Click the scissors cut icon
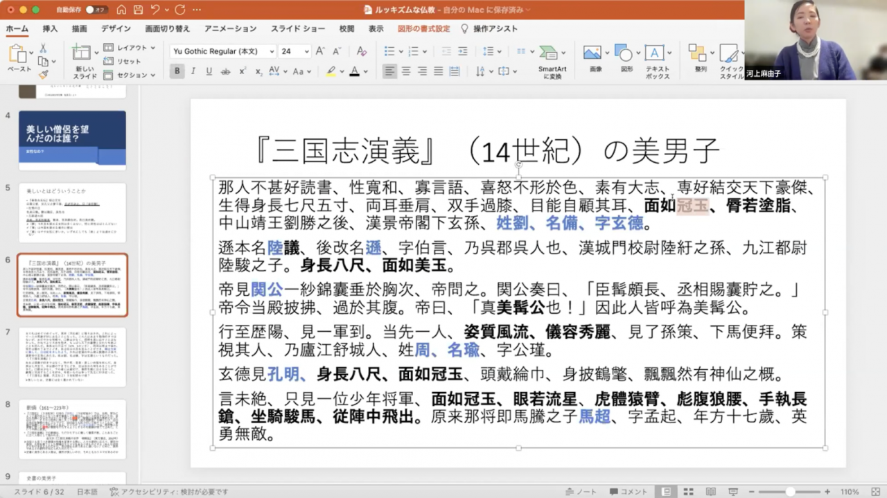The width and height of the screenshot is (887, 498). (43, 48)
